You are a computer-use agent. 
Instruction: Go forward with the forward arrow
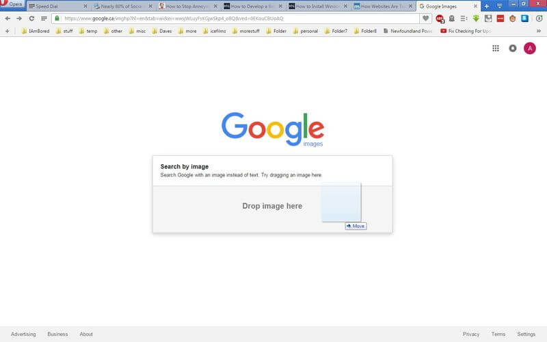[x=19, y=18]
